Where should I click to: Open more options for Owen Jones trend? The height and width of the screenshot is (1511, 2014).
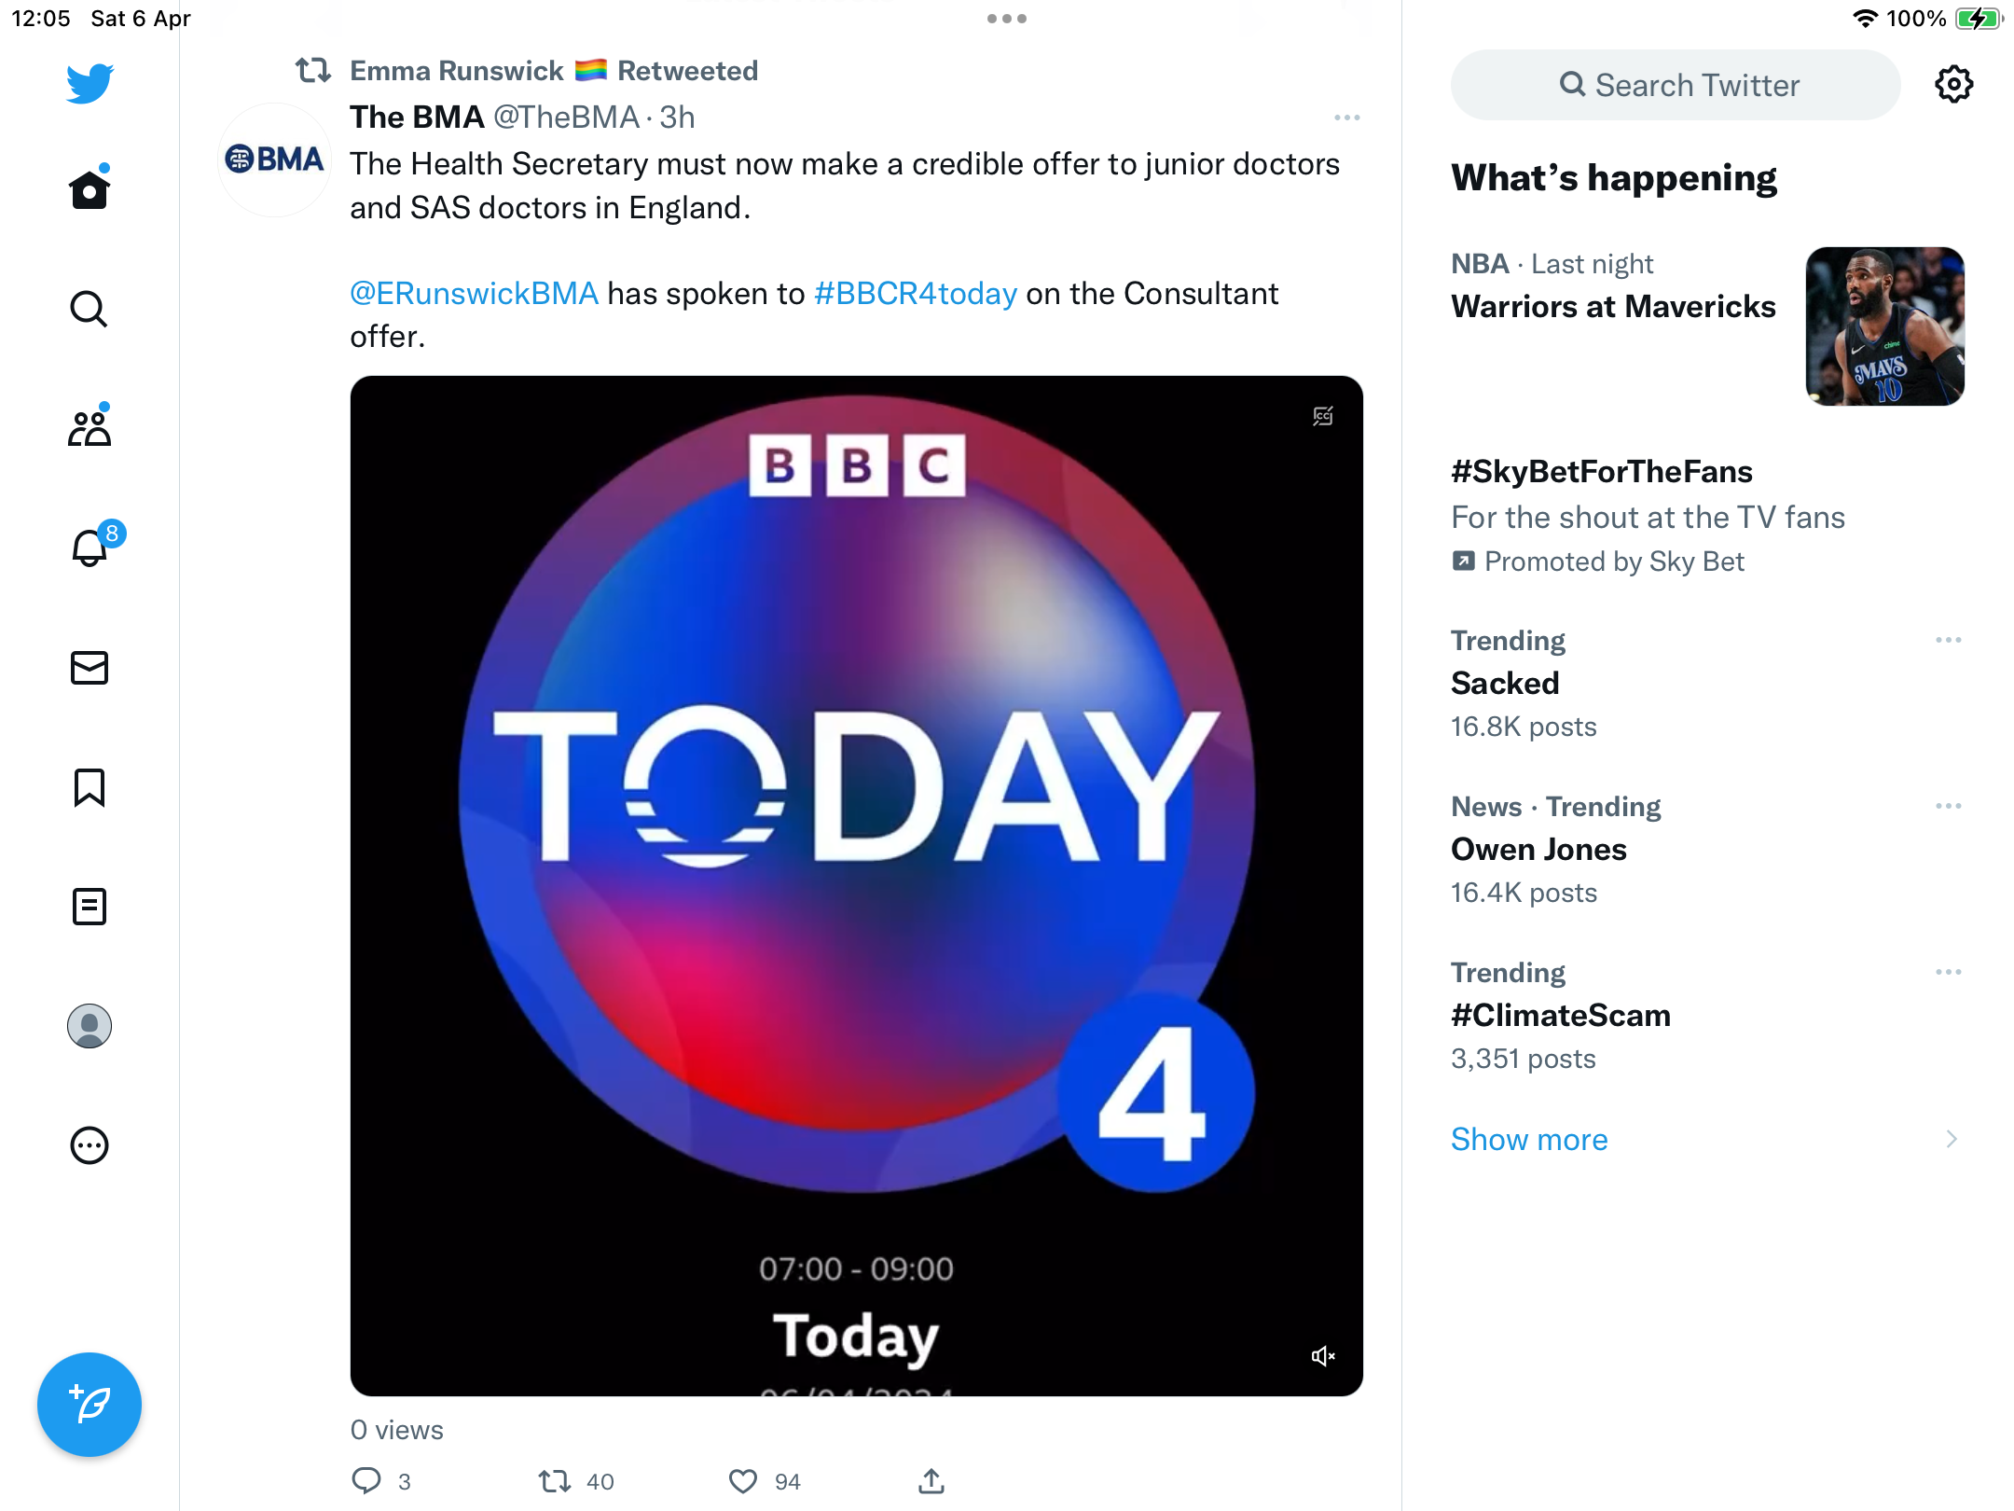1949,806
